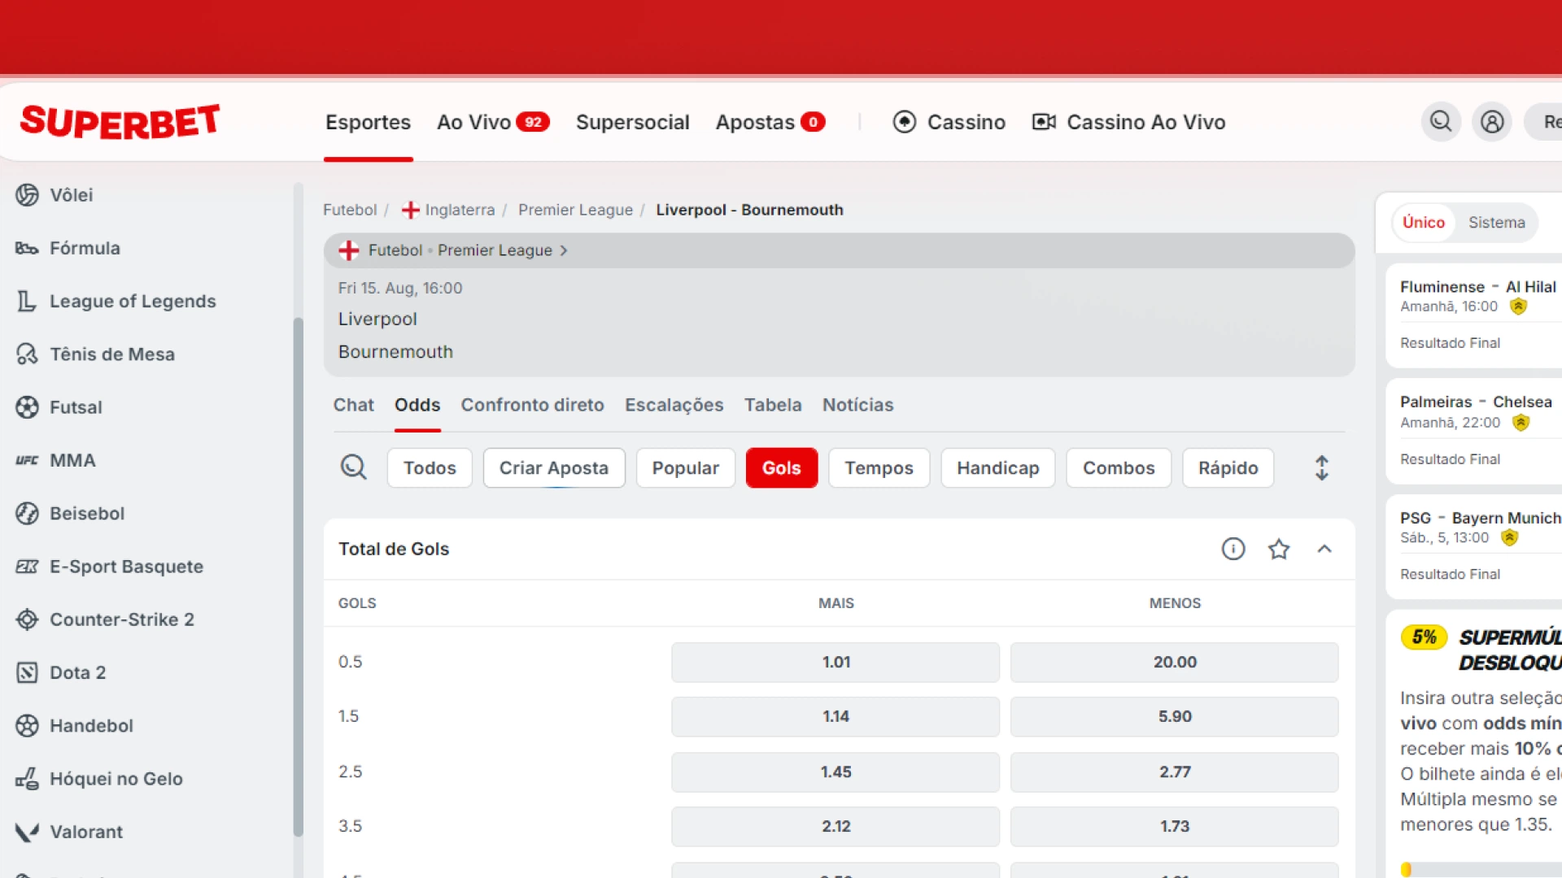Viewport: 1562px width, 878px height.
Task: Click the Vôlei sport icon
Action: (27, 195)
